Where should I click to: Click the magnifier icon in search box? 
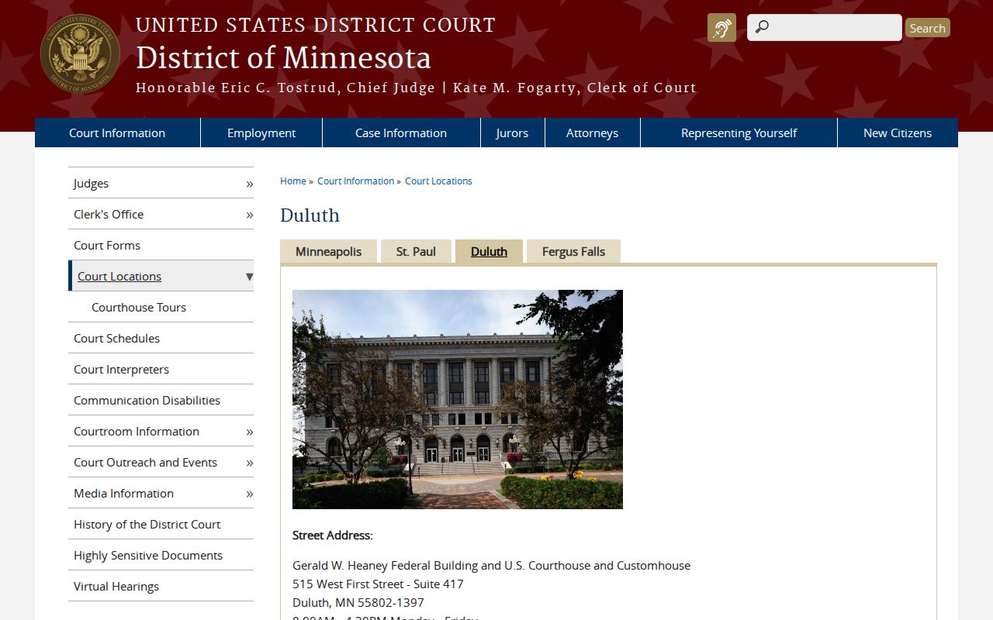click(x=762, y=28)
